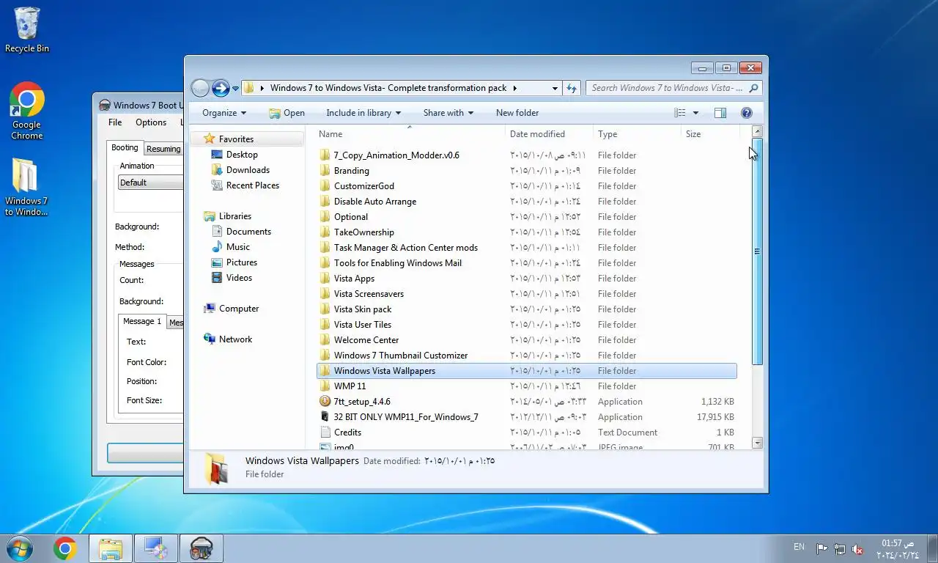Image resolution: width=938 pixels, height=563 pixels.
Task: Select Task Manager & Action Center mods folder
Action: (526, 248)
